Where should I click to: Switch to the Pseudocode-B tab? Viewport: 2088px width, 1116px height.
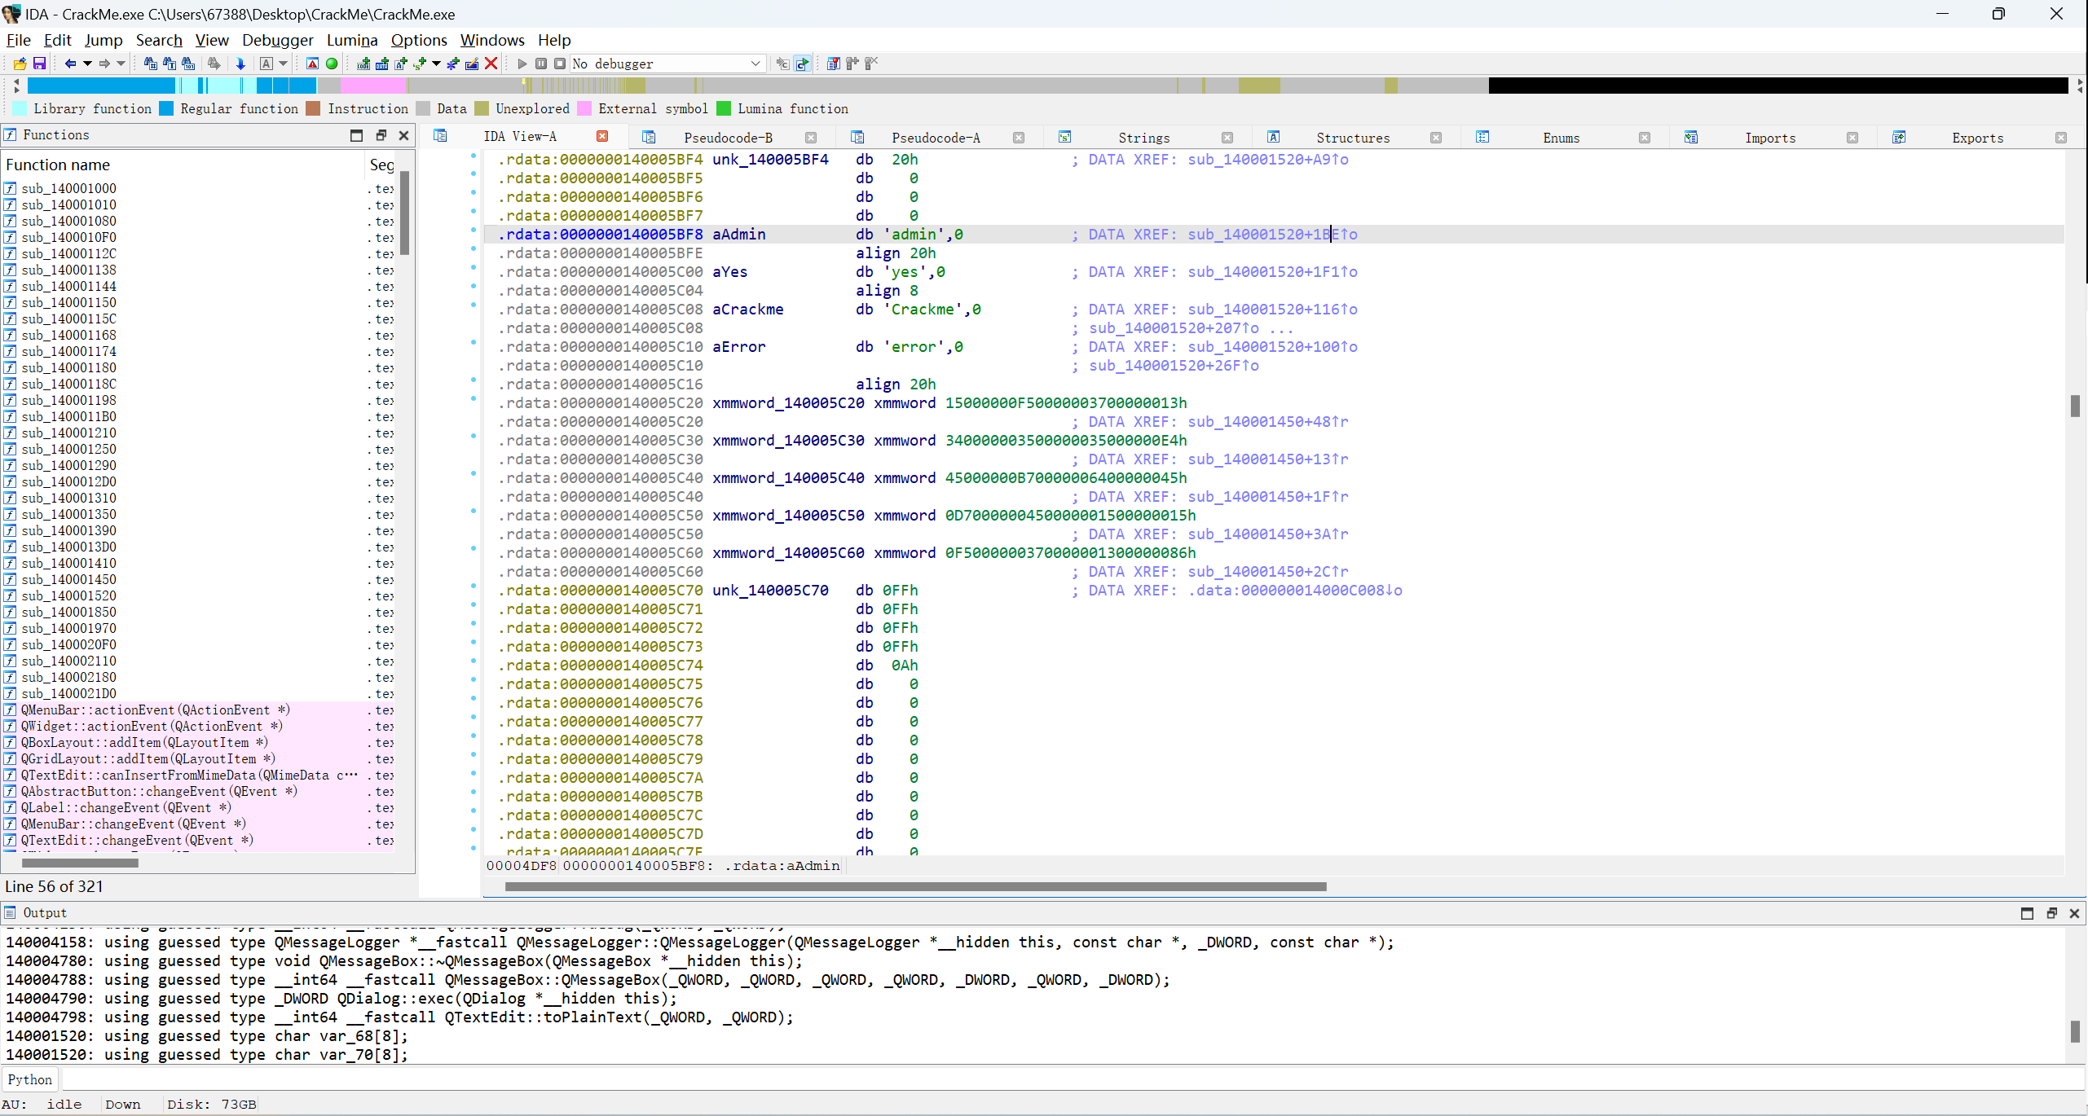click(728, 138)
